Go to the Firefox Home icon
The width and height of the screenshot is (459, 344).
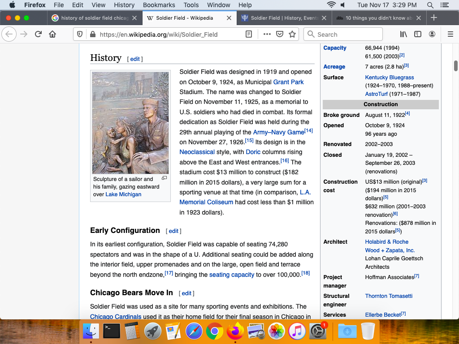pyautogui.click(x=52, y=34)
